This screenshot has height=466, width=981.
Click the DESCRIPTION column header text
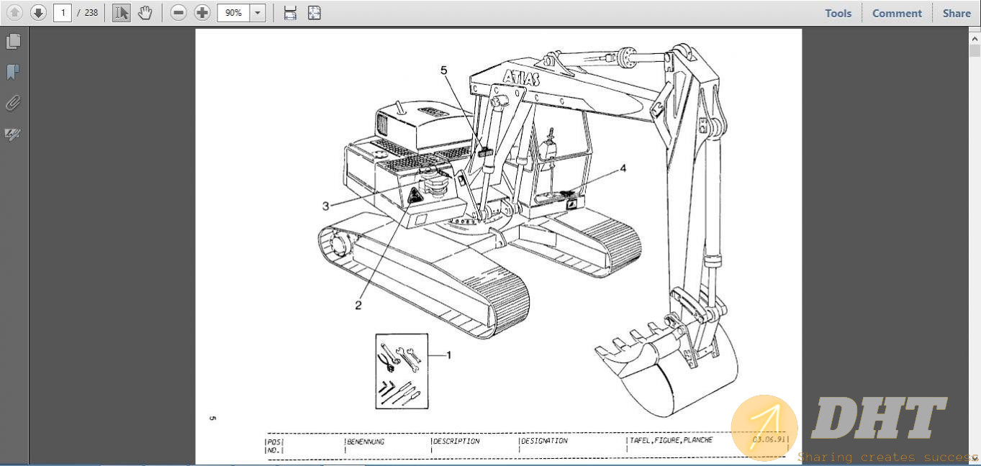(x=456, y=441)
